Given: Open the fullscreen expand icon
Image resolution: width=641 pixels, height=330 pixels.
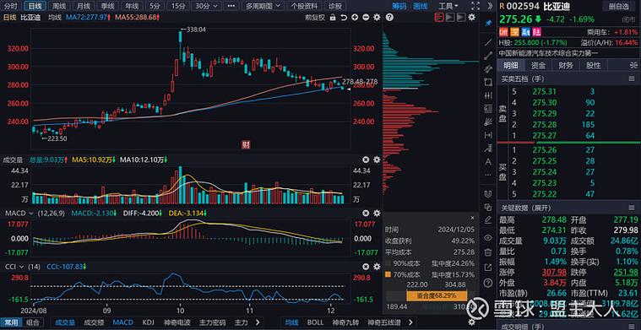Looking at the screenshot, I should coord(475,6).
